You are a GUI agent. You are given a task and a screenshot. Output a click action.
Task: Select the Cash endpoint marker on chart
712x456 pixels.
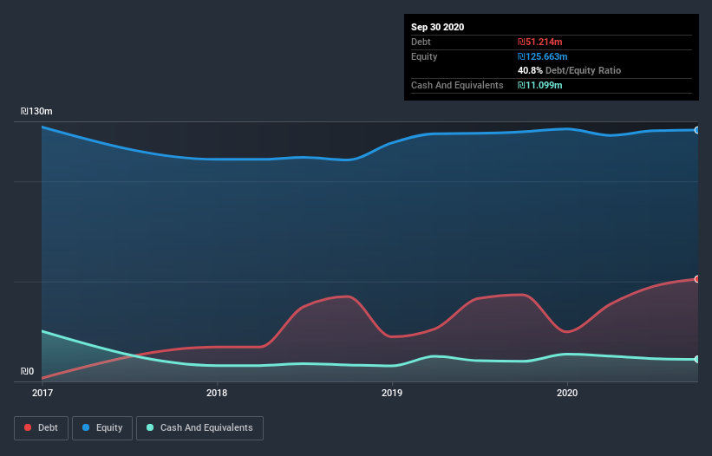tap(697, 359)
